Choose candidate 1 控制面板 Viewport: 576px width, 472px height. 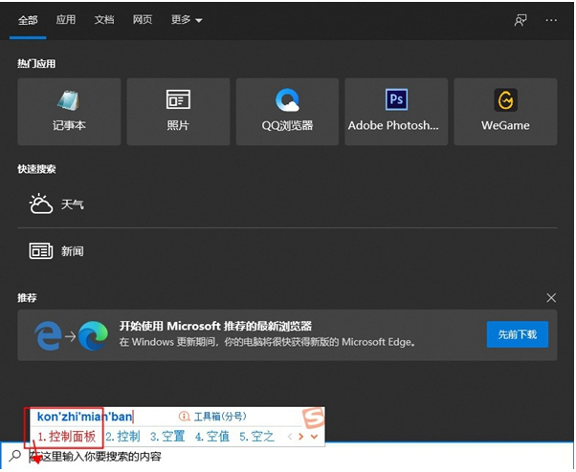point(66,437)
